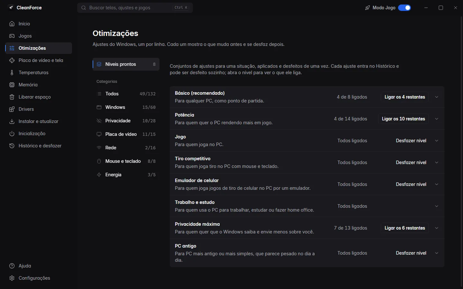
Task: Click the Modo Jogo rocket icon
Action: tap(368, 8)
